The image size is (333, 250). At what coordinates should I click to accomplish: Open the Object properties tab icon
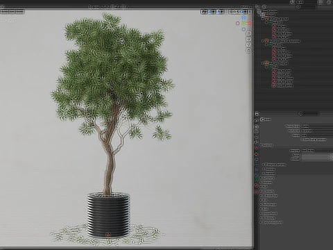[x=256, y=154]
